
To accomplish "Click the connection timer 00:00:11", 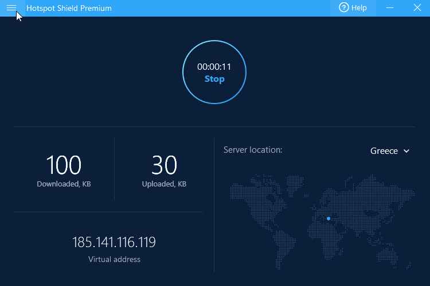I will (x=214, y=67).
